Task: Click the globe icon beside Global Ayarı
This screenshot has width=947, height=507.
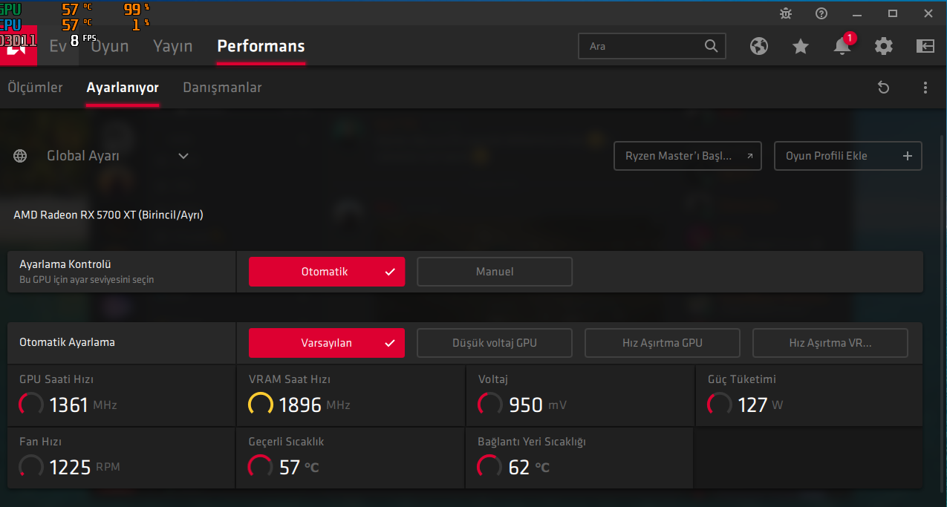Action: 20,156
